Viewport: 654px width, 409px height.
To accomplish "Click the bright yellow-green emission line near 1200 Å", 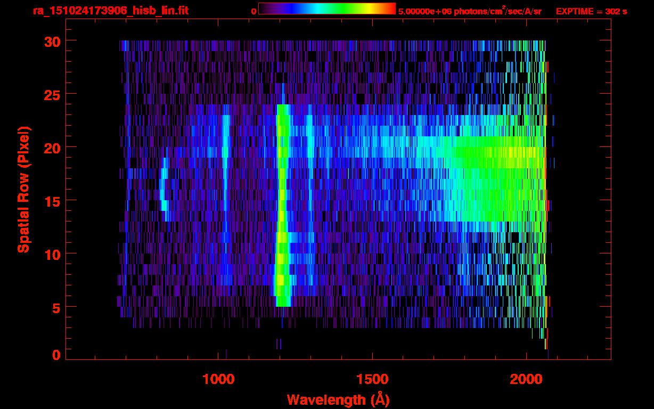I will [283, 205].
